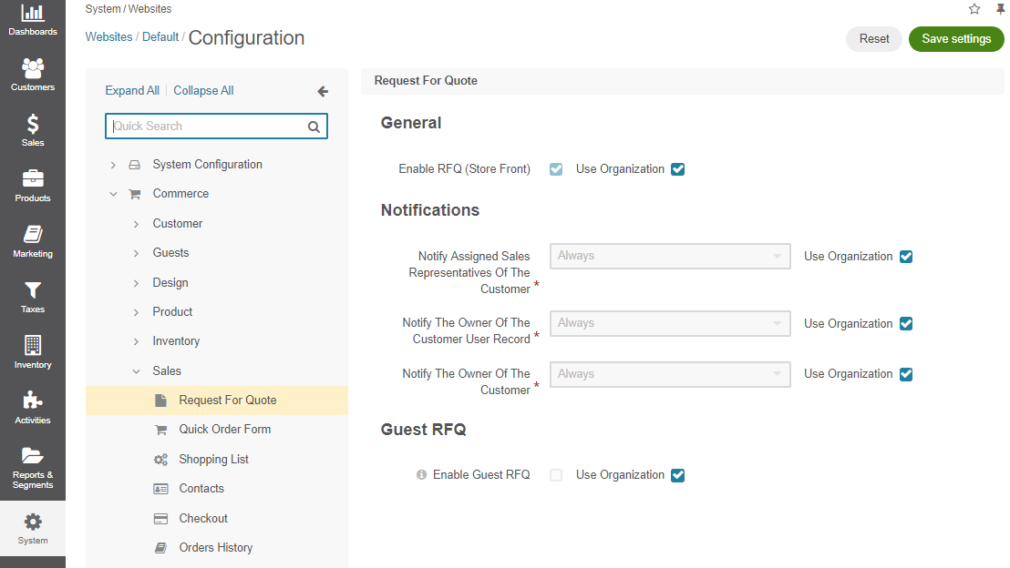This screenshot has width=1010, height=568.
Task: Open the Inventory building icon
Action: click(x=32, y=345)
